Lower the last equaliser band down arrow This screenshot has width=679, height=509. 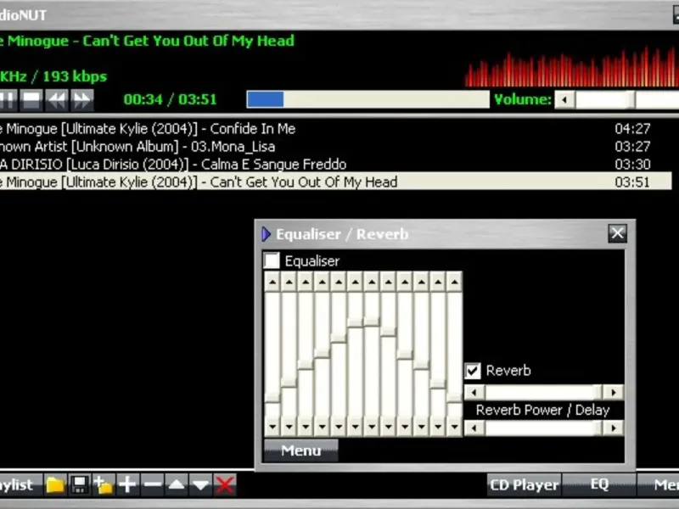tap(454, 427)
